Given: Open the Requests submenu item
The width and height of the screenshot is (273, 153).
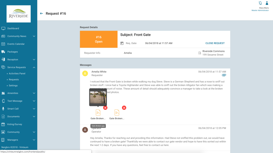Looking at the screenshot, I should pyautogui.click(x=14, y=79).
